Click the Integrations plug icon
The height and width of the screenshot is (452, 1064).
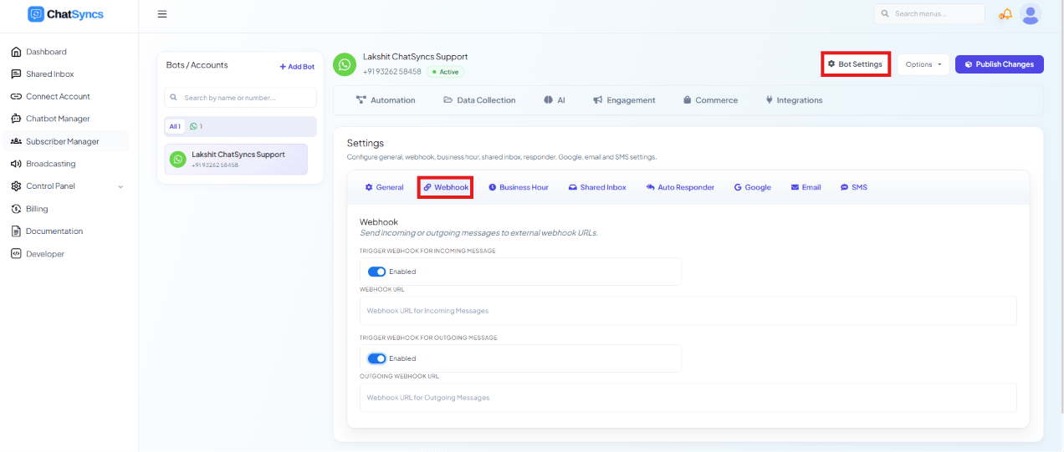coord(769,100)
